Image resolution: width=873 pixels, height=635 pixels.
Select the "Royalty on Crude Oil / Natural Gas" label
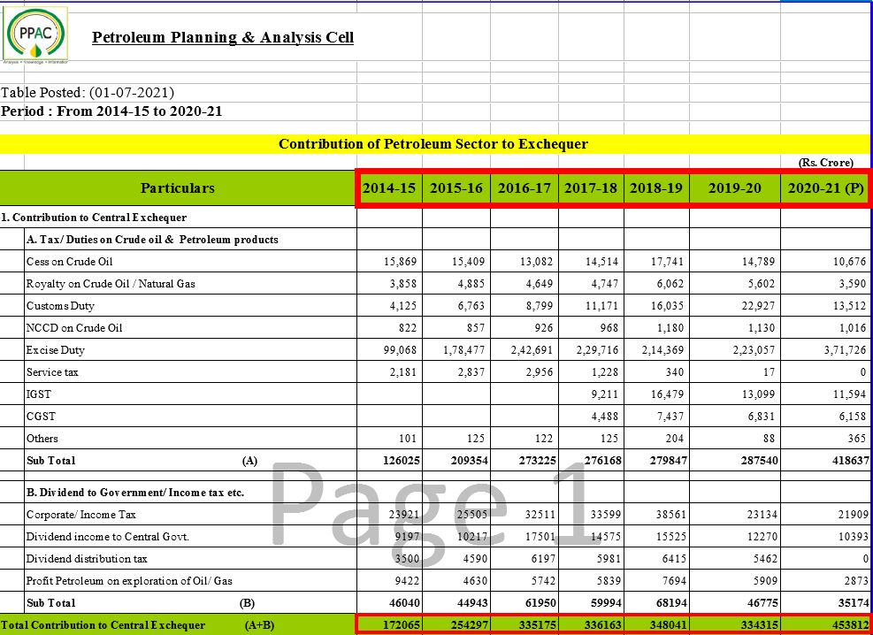(111, 284)
